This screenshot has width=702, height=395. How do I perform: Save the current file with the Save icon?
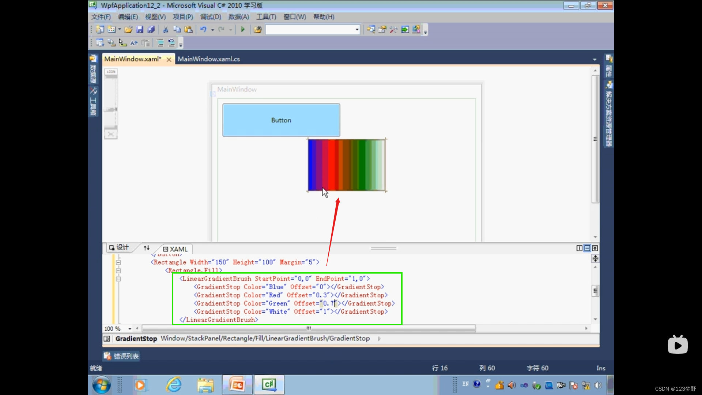tap(140, 30)
